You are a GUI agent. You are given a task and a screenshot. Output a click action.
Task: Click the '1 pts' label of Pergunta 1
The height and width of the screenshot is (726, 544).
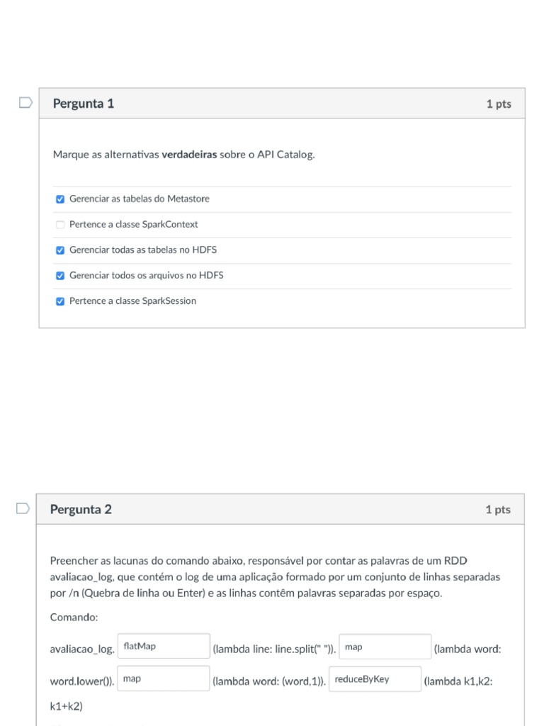(x=499, y=104)
